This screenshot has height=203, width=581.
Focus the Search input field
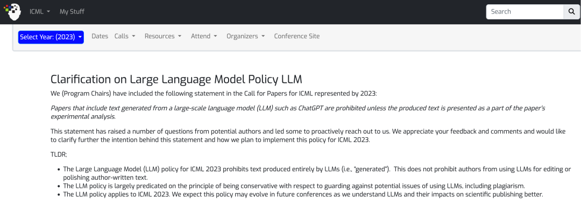tap(525, 11)
